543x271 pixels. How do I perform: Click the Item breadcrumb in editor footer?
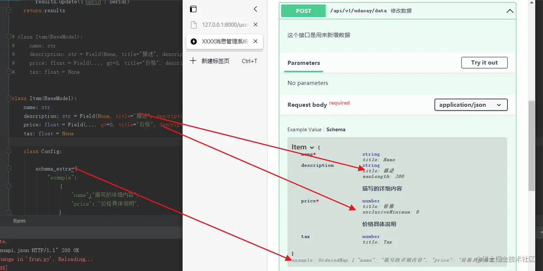click(19, 221)
